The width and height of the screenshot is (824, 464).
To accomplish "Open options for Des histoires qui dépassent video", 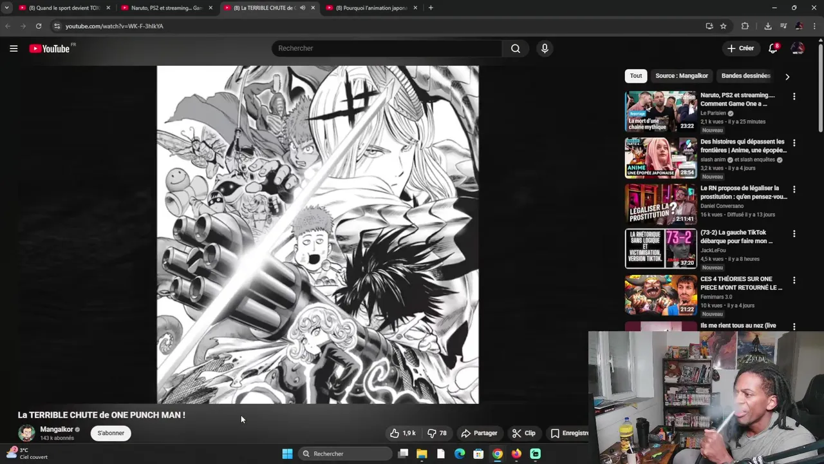I will (794, 143).
